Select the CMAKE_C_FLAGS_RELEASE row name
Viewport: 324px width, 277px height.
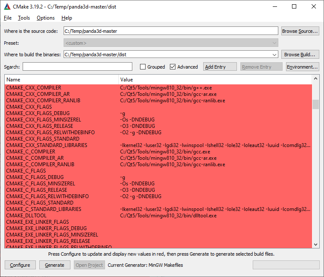click(37, 190)
